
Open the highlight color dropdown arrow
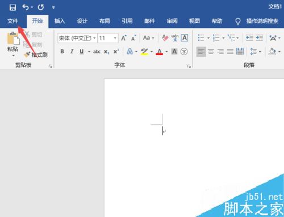click(x=152, y=52)
